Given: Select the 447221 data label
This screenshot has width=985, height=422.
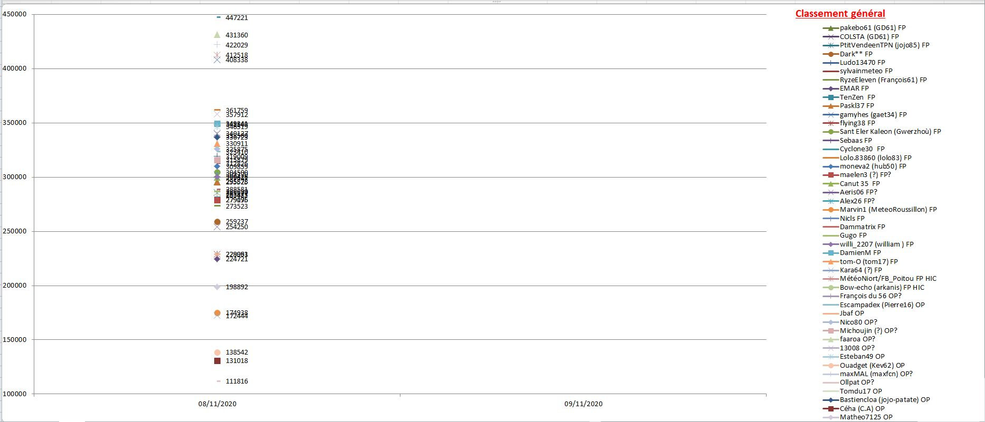Looking at the screenshot, I should click(236, 18).
